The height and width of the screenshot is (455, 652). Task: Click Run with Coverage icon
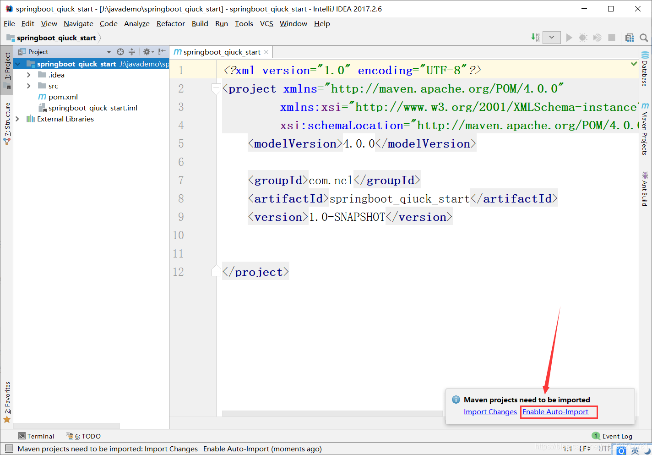coord(597,38)
